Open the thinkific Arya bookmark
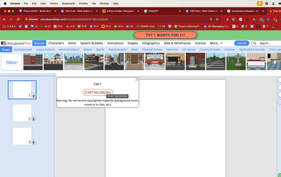The width and height of the screenshot is (281, 177). point(145,26)
